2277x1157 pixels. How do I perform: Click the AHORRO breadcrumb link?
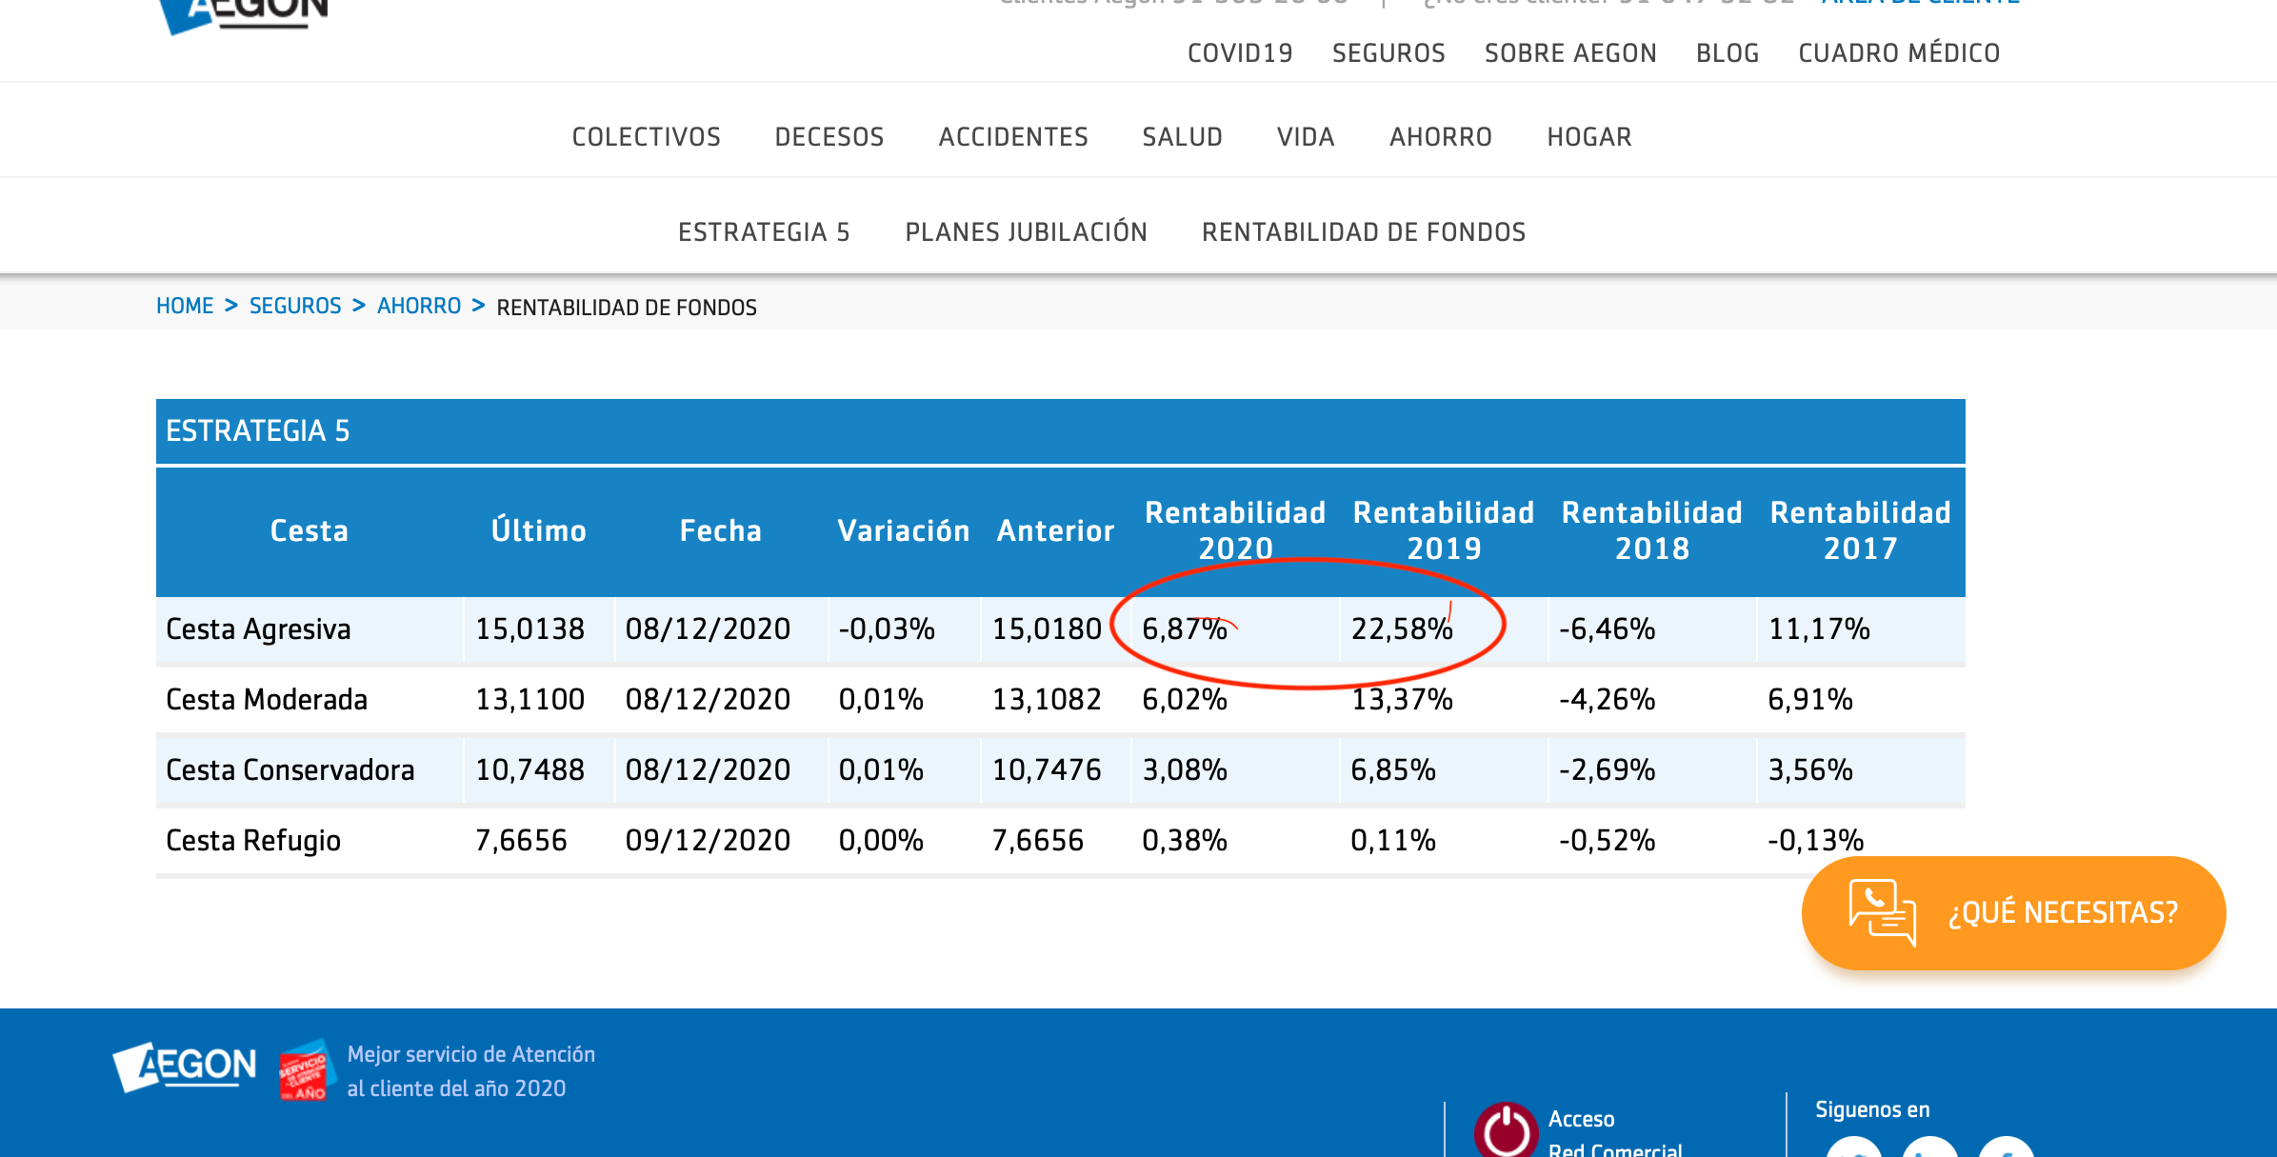click(419, 306)
